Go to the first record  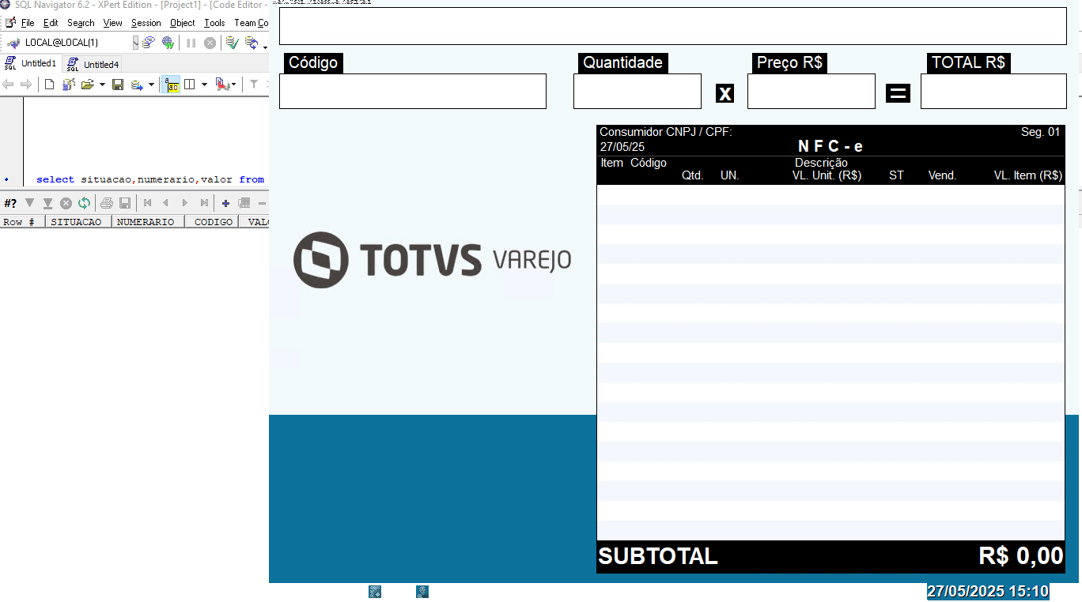147,203
